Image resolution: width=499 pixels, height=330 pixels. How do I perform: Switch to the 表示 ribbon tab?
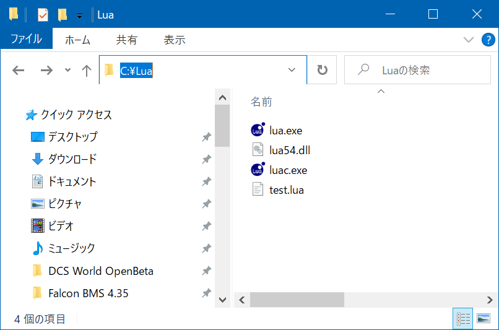pos(175,40)
